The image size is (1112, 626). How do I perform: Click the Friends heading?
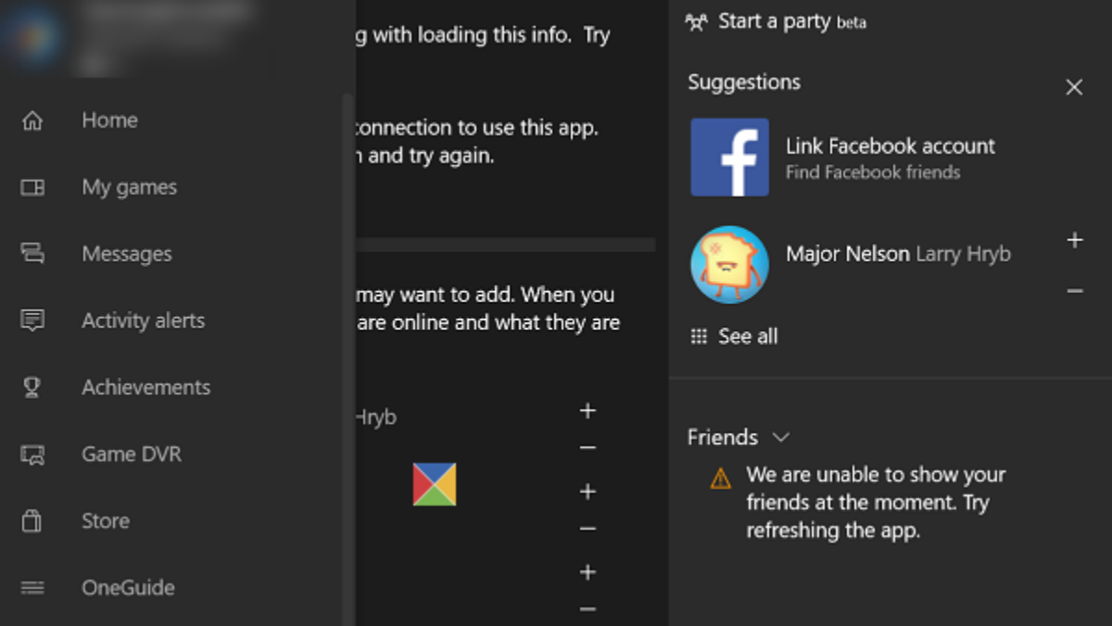(723, 437)
